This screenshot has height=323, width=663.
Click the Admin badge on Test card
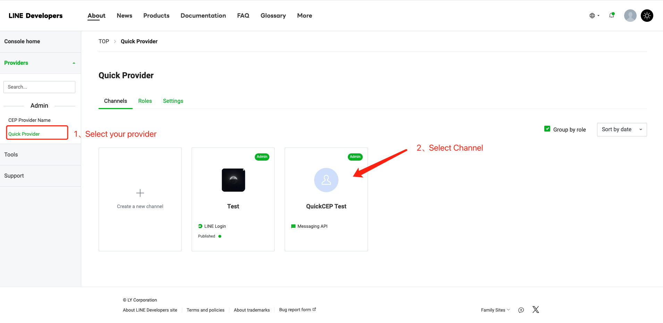click(x=262, y=157)
